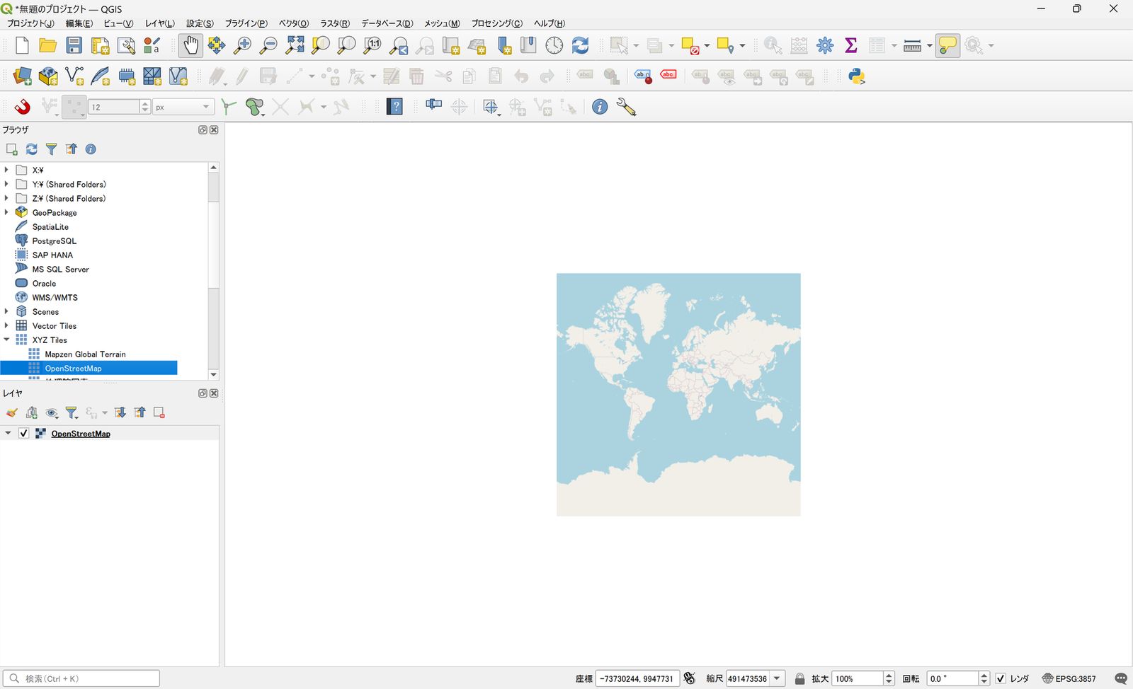Create a new project with the blank page icon

pos(22,45)
